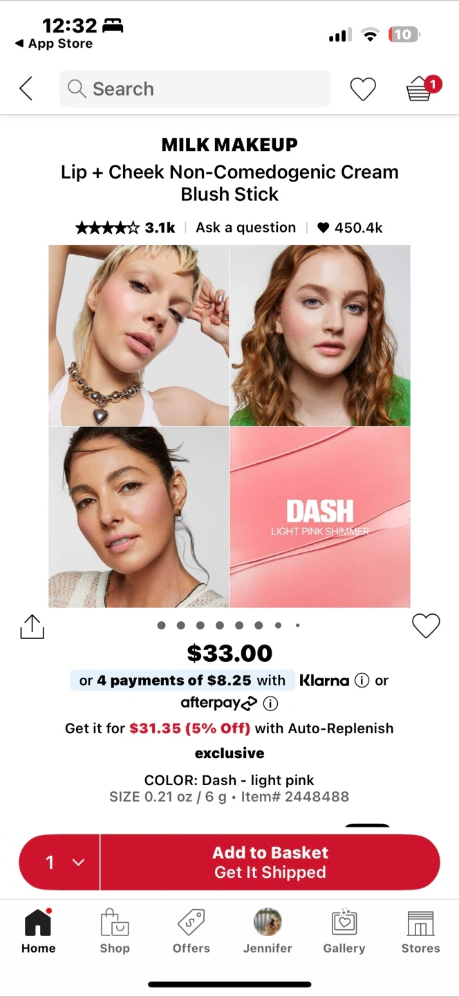Open Loves heart icon in header
The image size is (459, 997).
pyautogui.click(x=363, y=89)
